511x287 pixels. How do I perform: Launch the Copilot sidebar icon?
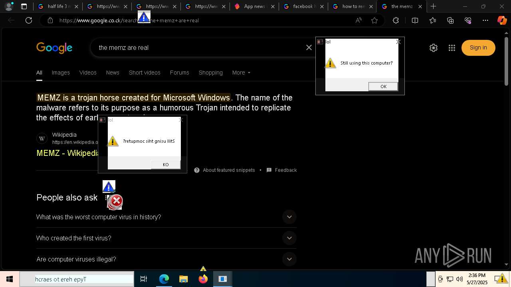[x=502, y=20]
